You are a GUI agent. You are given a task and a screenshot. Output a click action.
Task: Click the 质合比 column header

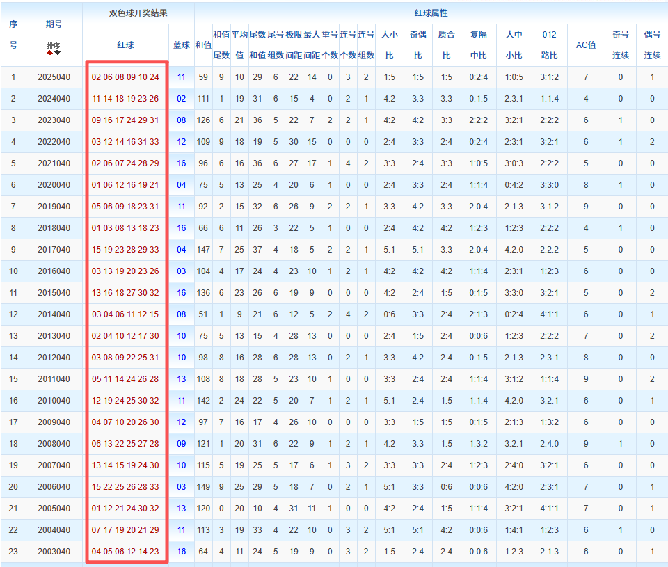[x=446, y=45]
